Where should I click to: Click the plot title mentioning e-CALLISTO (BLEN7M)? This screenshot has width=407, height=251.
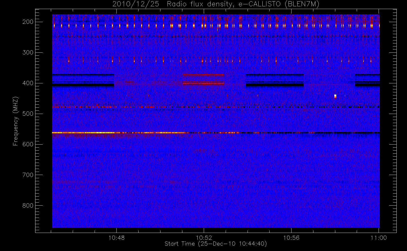pyautogui.click(x=216, y=4)
